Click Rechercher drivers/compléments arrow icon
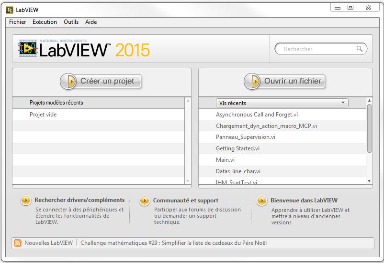The width and height of the screenshot is (384, 263). 26,200
